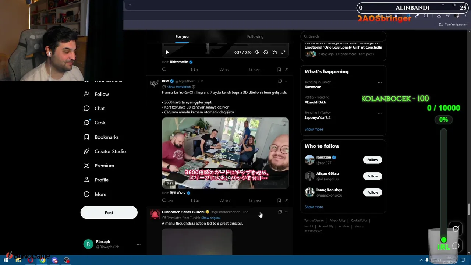471x265 pixels.
Task: Toggle picture-in-picture on the video player
Action: pos(275,52)
